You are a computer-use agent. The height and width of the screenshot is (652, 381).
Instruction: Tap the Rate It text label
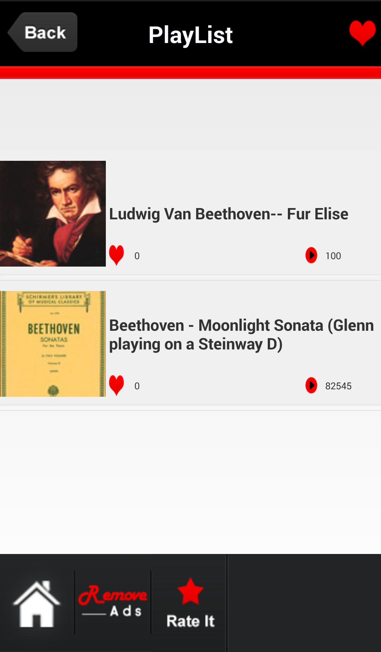(190, 621)
